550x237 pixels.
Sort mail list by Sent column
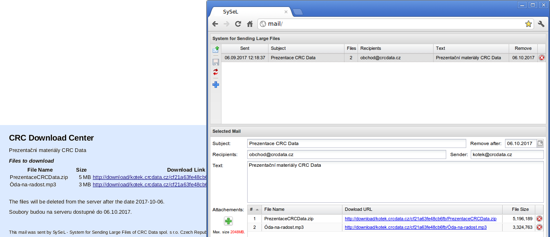click(x=245, y=48)
